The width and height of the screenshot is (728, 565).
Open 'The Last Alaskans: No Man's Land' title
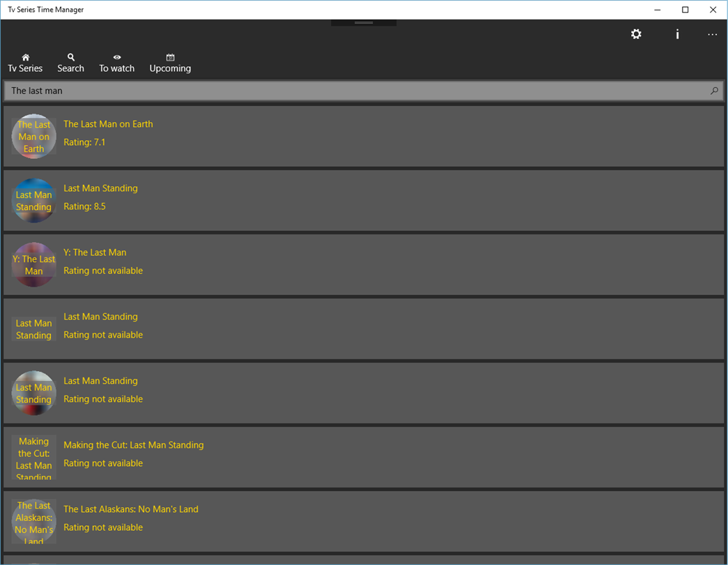point(131,508)
